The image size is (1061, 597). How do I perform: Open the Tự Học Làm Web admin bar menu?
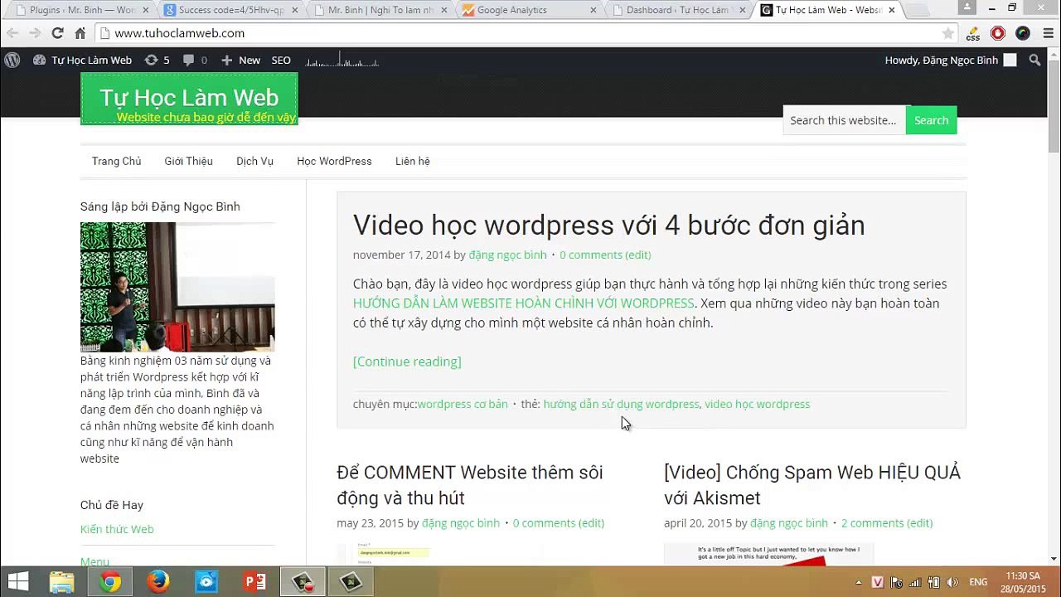[82, 60]
